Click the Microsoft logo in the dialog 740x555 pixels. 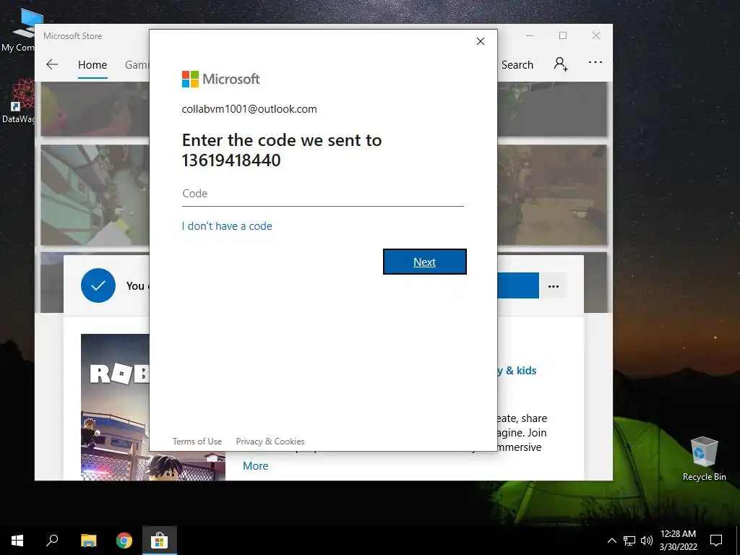[x=221, y=79]
